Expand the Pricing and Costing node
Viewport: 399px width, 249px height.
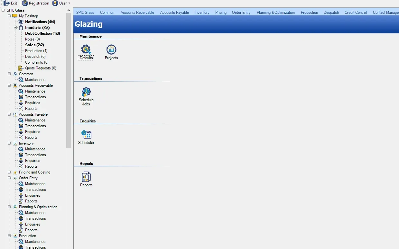pyautogui.click(x=9, y=172)
